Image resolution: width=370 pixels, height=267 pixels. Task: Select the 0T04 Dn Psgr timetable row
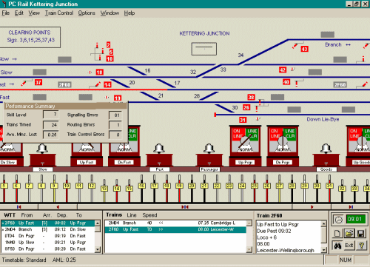(48, 236)
